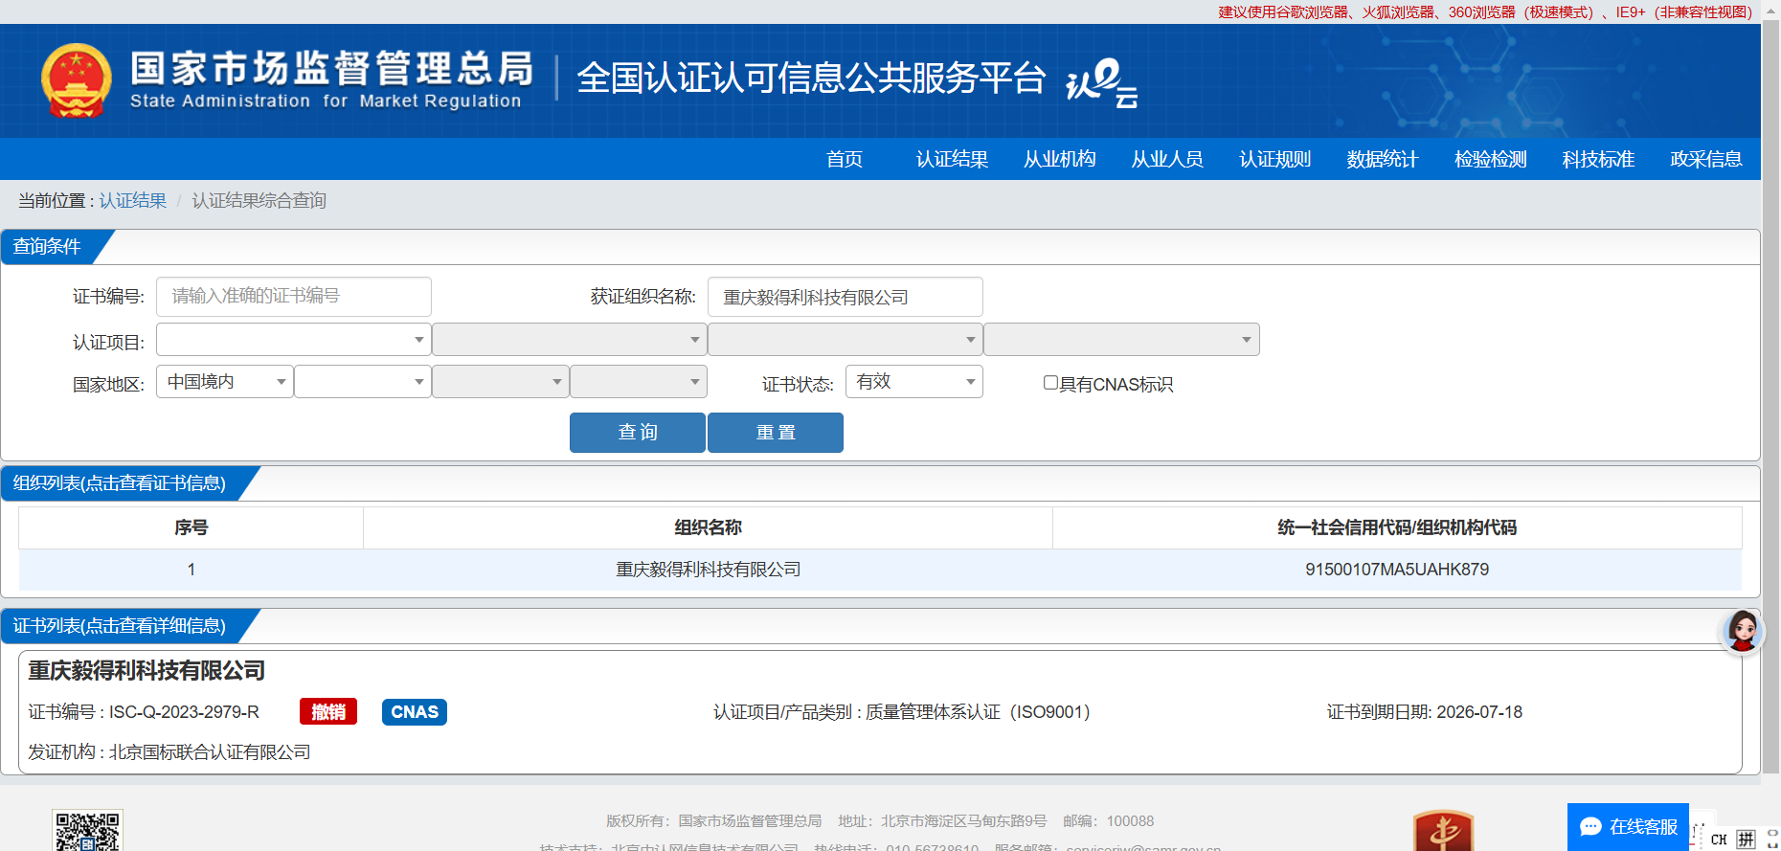The height and width of the screenshot is (851, 1781).
Task: Go to the 数据统计 menu
Action: tap(1382, 159)
